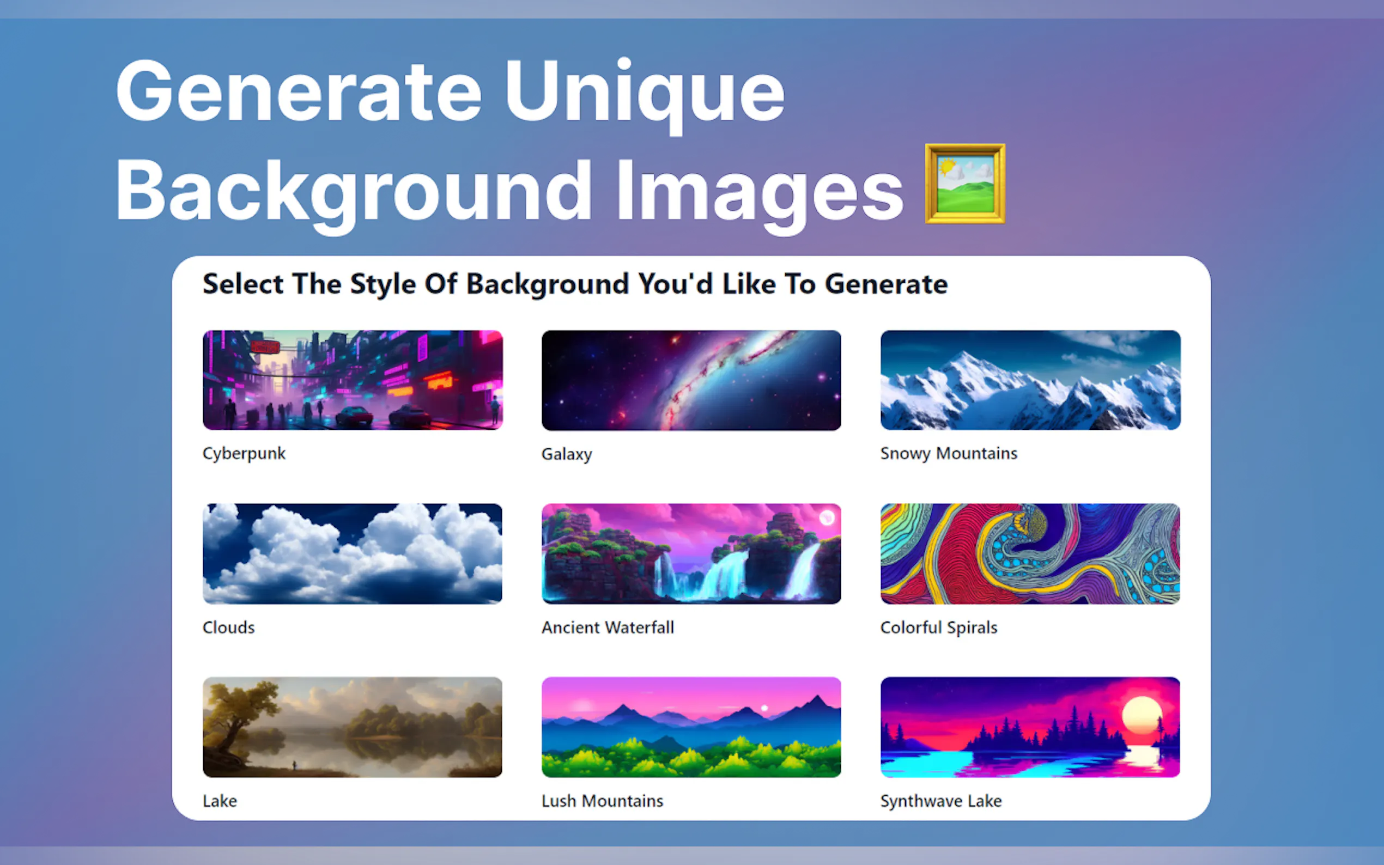Viewport: 1384px width, 865px height.
Task: Select the Lake painting thumbnail
Action: click(x=353, y=727)
